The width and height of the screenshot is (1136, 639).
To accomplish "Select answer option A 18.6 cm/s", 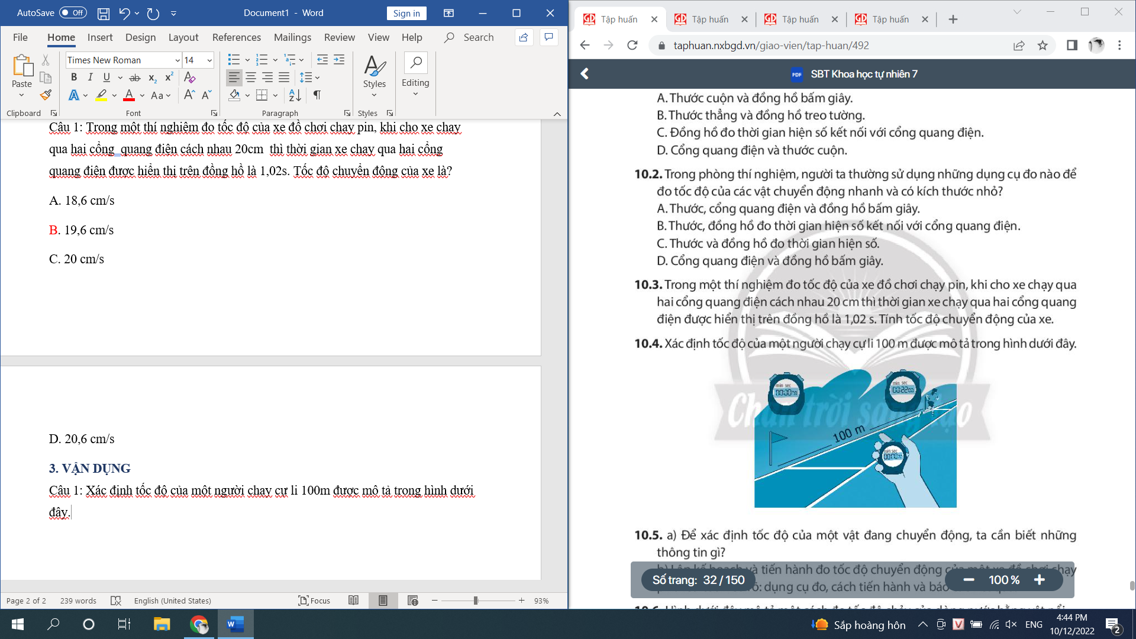I will click(x=80, y=201).
